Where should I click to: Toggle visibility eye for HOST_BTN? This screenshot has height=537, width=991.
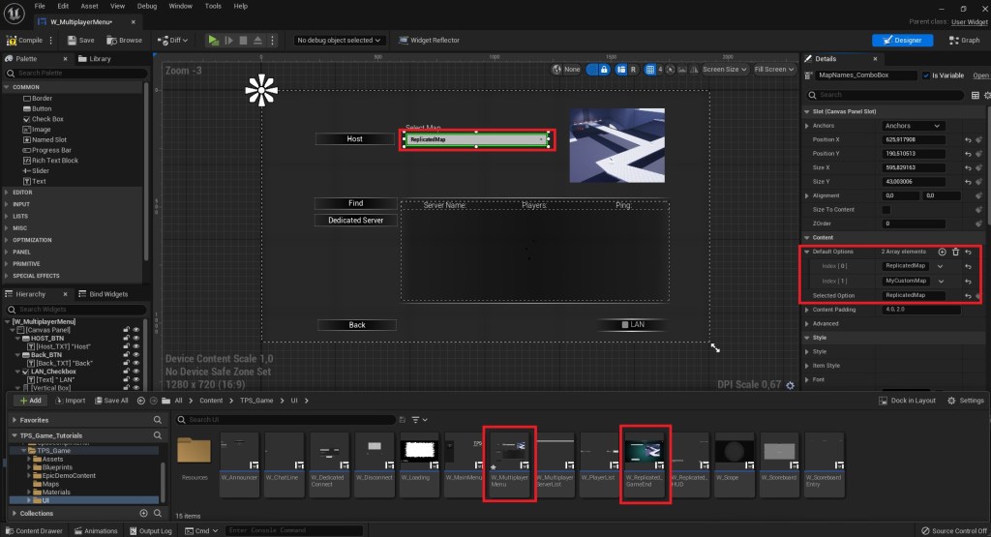coord(136,338)
